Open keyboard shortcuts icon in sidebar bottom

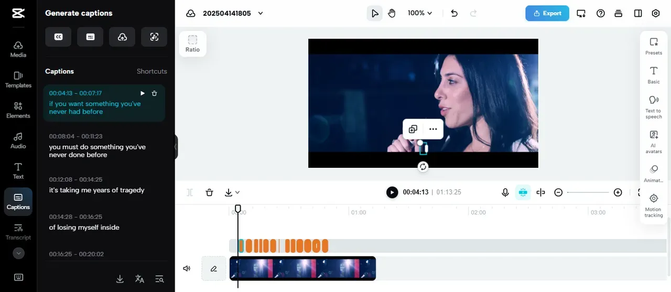[x=18, y=277]
